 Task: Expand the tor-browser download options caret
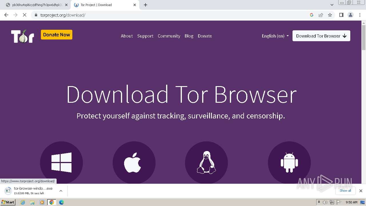point(61,191)
